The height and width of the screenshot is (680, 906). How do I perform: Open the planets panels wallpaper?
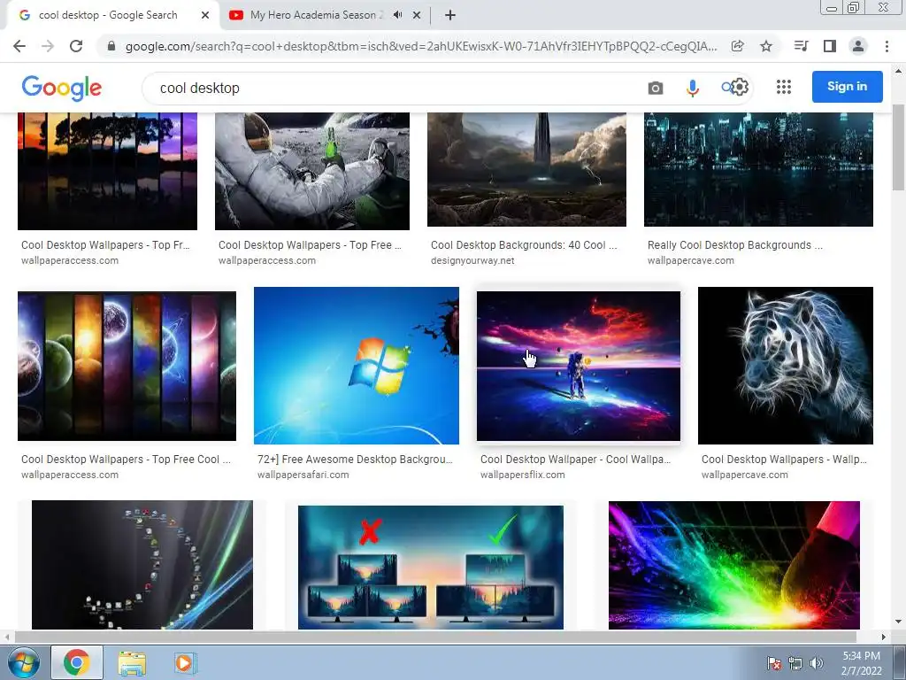[127, 366]
